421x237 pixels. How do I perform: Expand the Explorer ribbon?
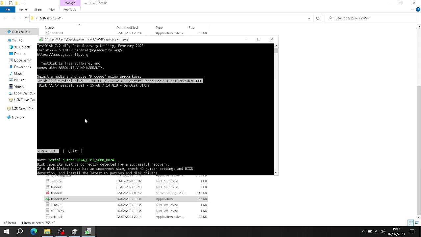click(x=413, y=10)
